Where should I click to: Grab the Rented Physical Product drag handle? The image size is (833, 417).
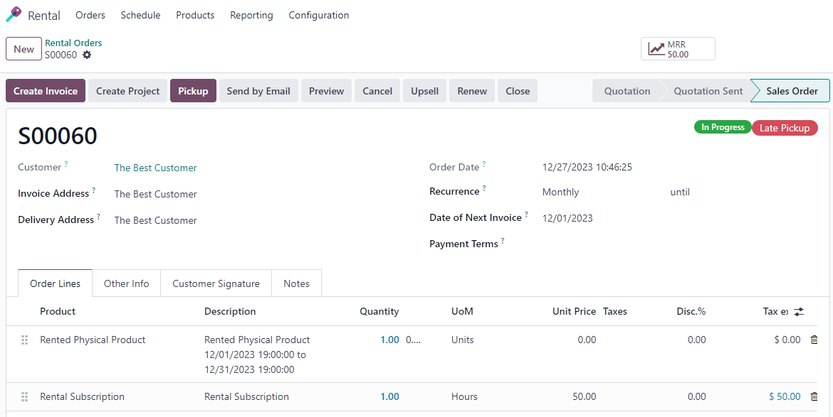point(24,340)
